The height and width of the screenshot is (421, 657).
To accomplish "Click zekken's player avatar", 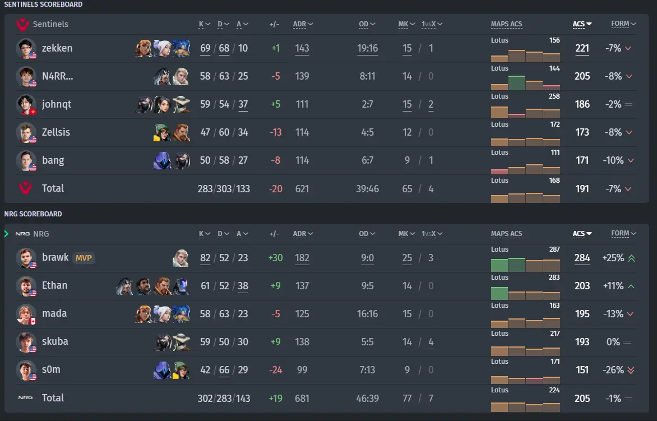I will pyautogui.click(x=26, y=48).
